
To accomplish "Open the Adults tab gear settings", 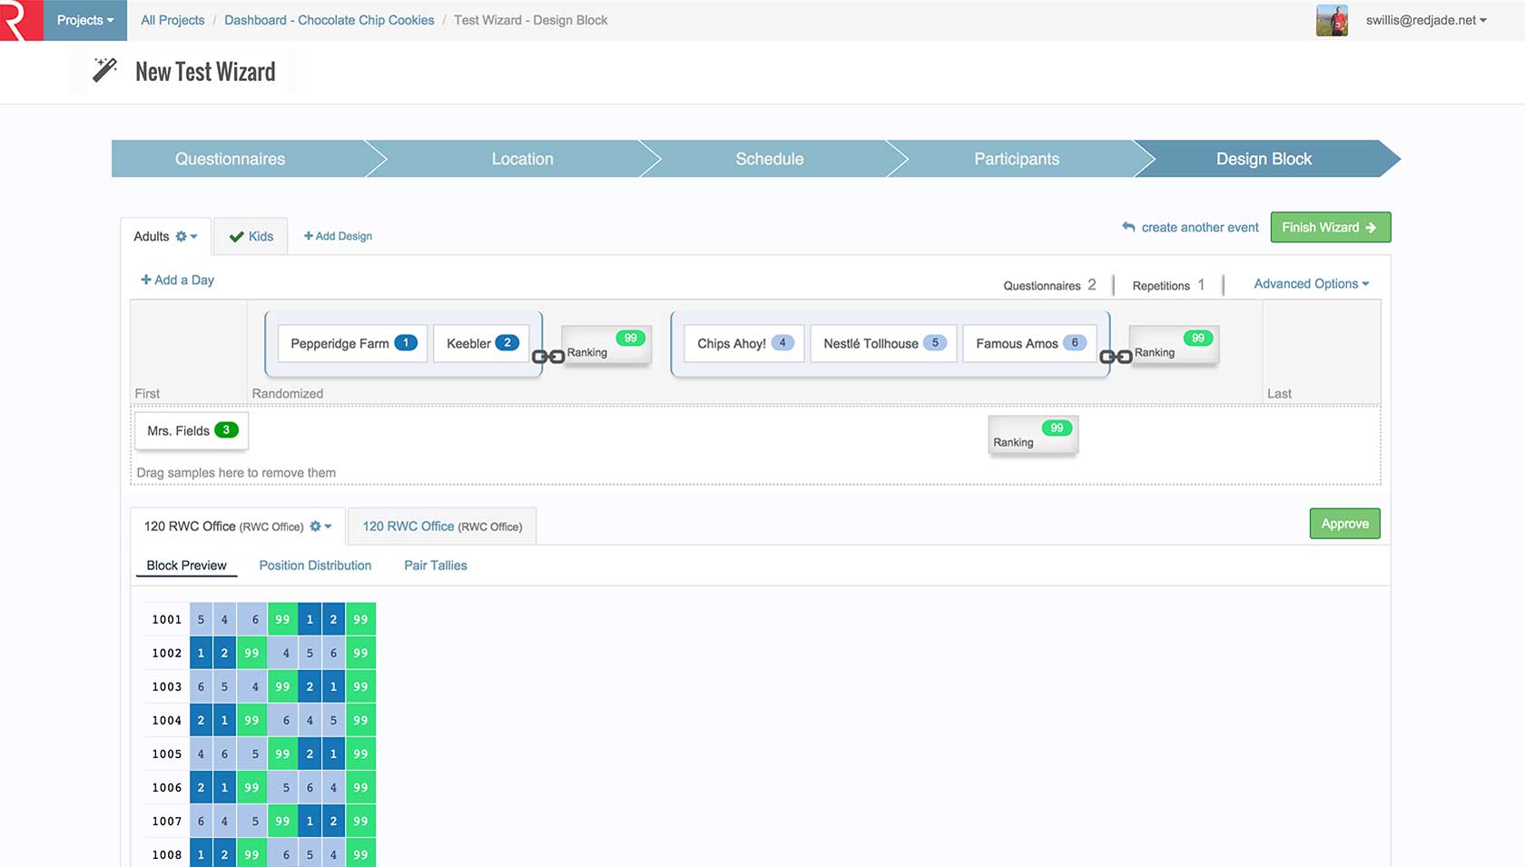I will click(x=186, y=236).
